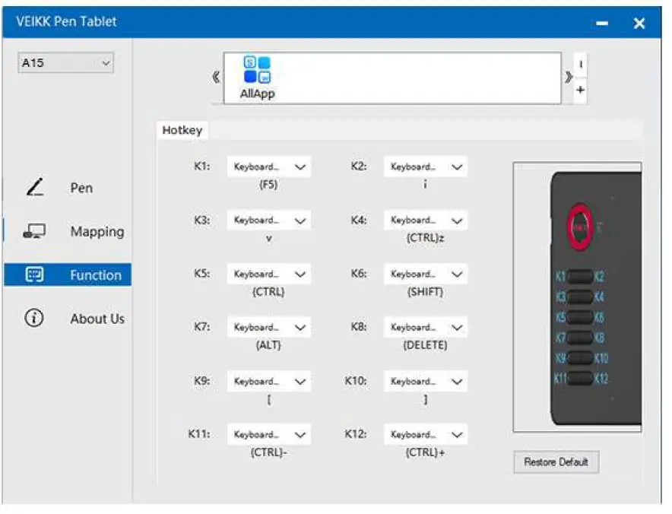
Task: Click the Function keyboard icon
Action: coord(34,274)
